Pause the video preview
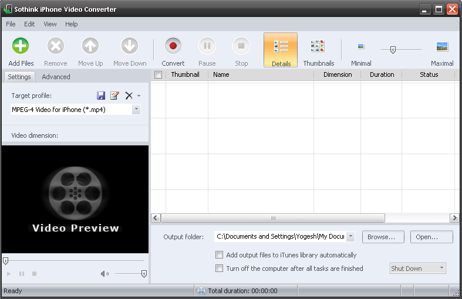The width and height of the screenshot is (462, 299). pyautogui.click(x=22, y=274)
